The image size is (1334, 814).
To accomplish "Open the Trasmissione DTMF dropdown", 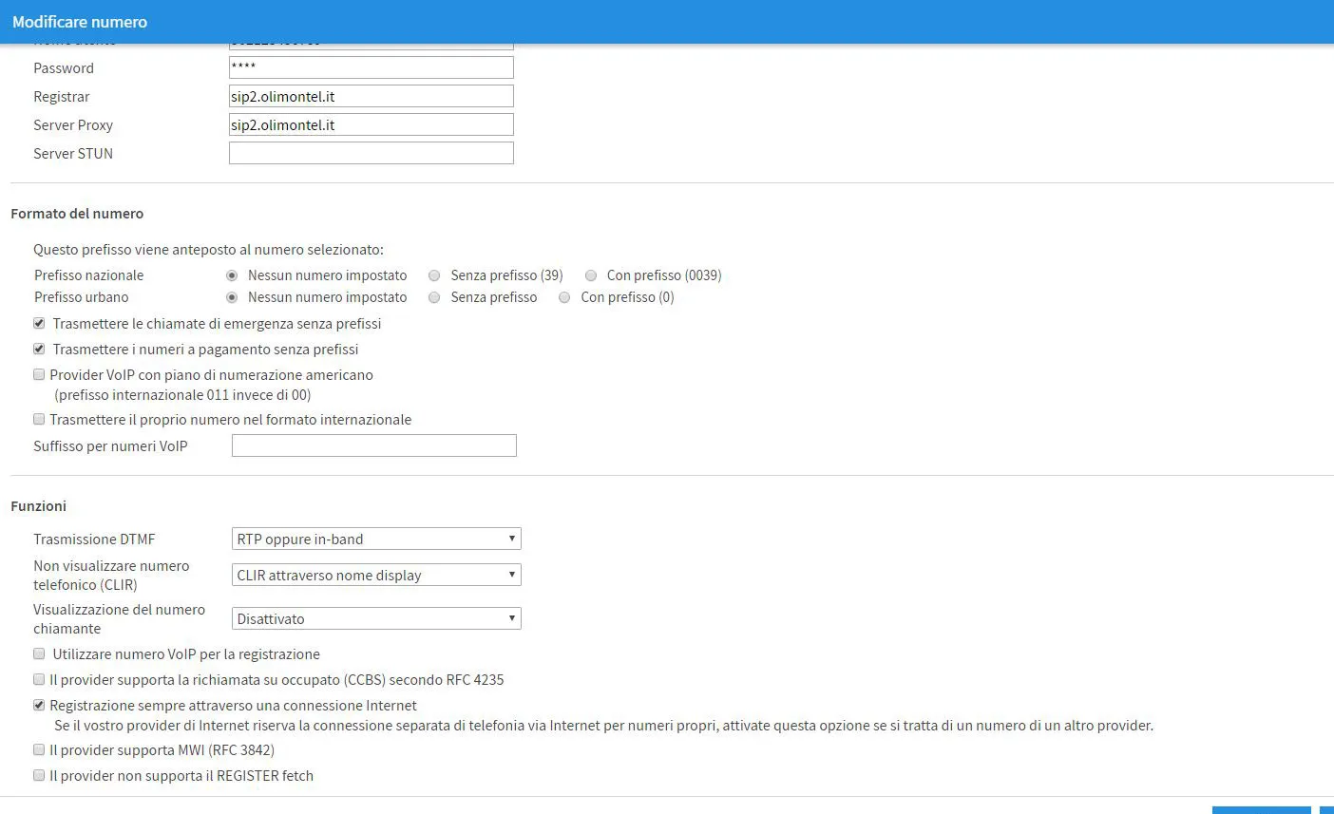I will coord(376,539).
